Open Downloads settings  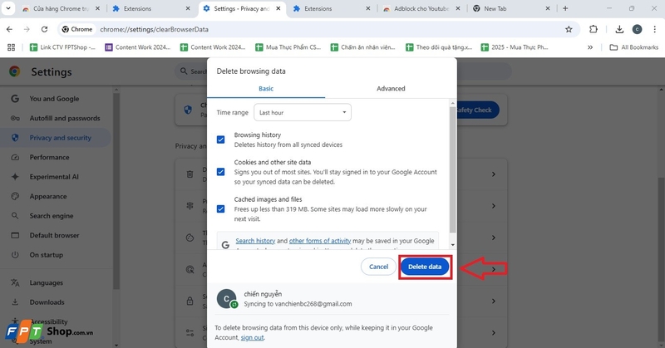(x=47, y=302)
